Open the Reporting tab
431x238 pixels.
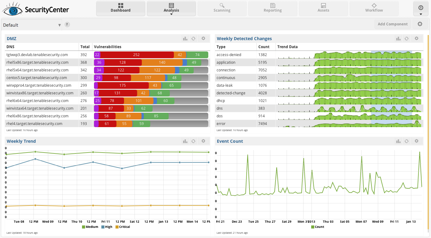click(273, 9)
